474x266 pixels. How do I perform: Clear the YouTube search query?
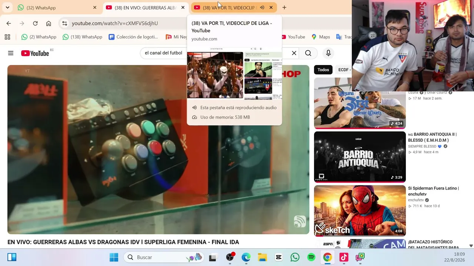tap(294, 53)
